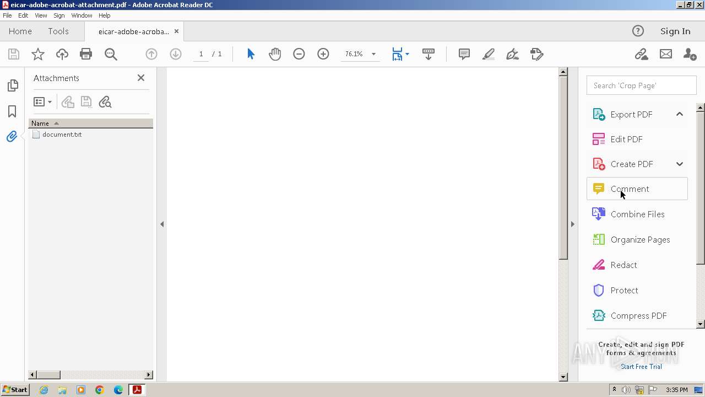Sort attachments by Name column header
The height and width of the screenshot is (397, 705).
click(91, 123)
